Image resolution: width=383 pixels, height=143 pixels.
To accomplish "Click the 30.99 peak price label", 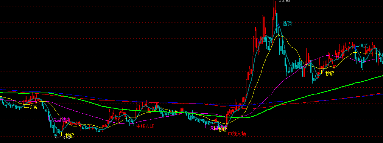I will pyautogui.click(x=285, y=1).
